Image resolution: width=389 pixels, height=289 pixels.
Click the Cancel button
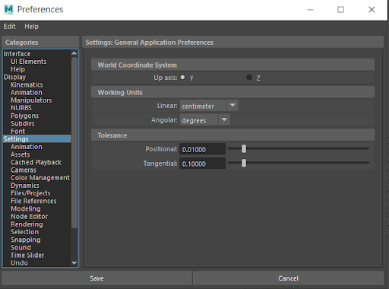pyautogui.click(x=288, y=278)
